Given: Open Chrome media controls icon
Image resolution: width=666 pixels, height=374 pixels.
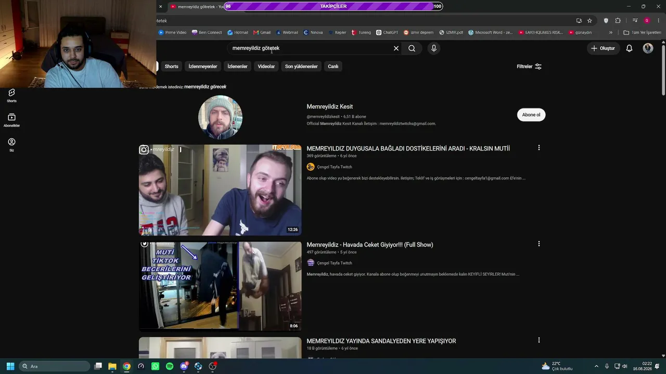Looking at the screenshot, I should (x=635, y=21).
